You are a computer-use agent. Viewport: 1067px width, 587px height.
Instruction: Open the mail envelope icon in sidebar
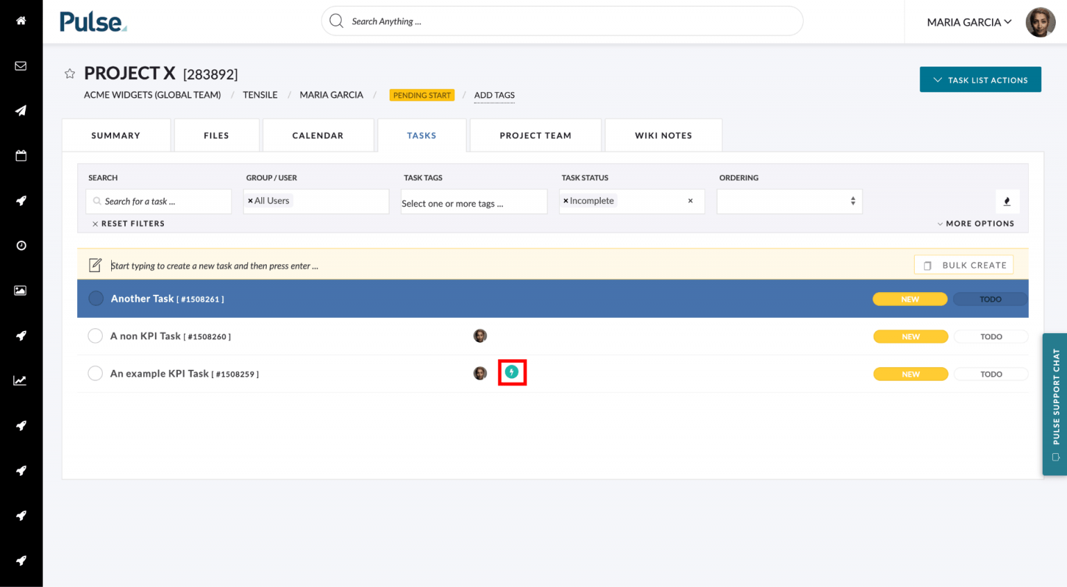pyautogui.click(x=21, y=66)
